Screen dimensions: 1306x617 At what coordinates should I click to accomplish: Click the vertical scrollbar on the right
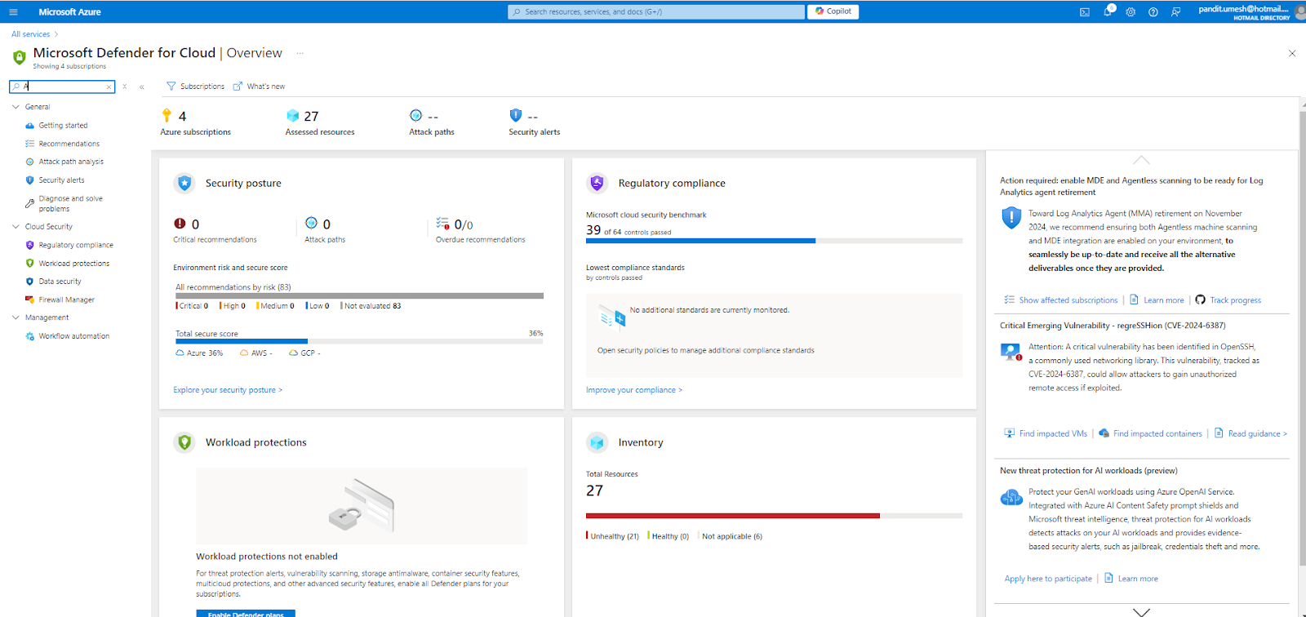[1303, 339]
